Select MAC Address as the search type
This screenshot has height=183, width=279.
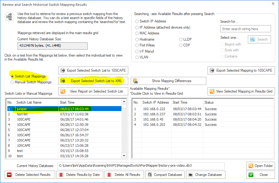pos(137,33)
